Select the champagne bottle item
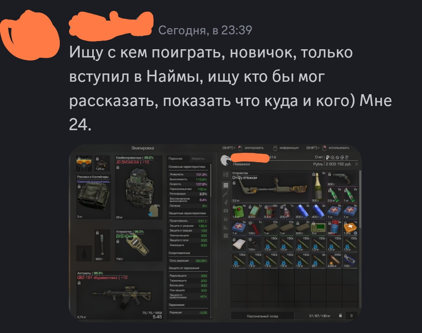The width and height of the screenshot is (422, 333). (x=318, y=186)
